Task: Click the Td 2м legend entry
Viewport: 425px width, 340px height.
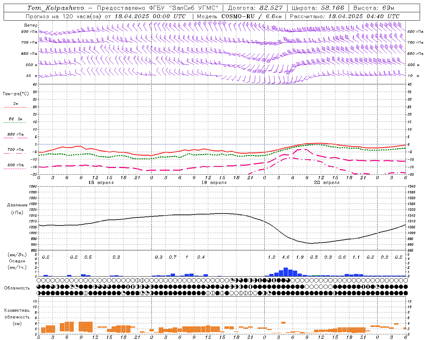Action: [x=16, y=119]
